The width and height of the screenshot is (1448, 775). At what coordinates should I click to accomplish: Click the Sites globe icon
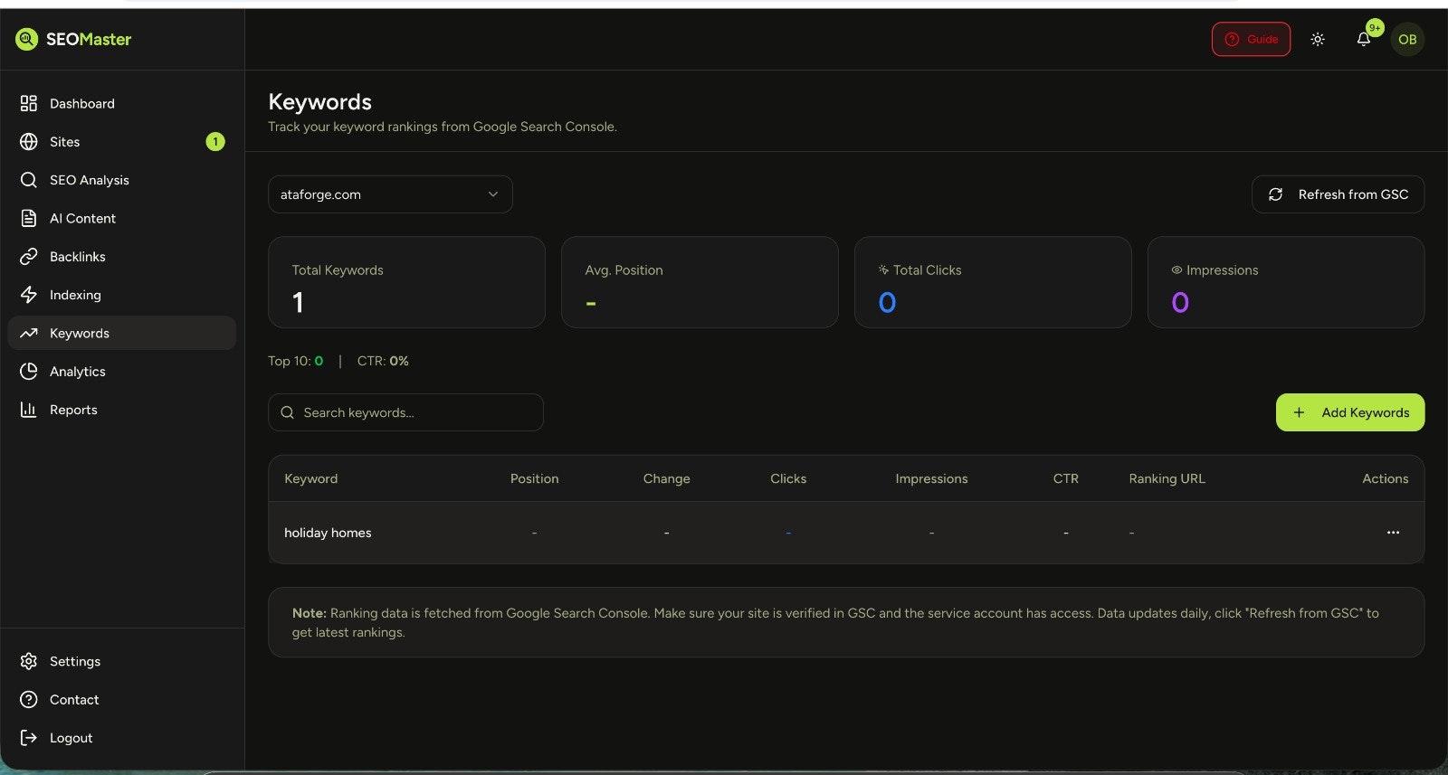tap(29, 142)
